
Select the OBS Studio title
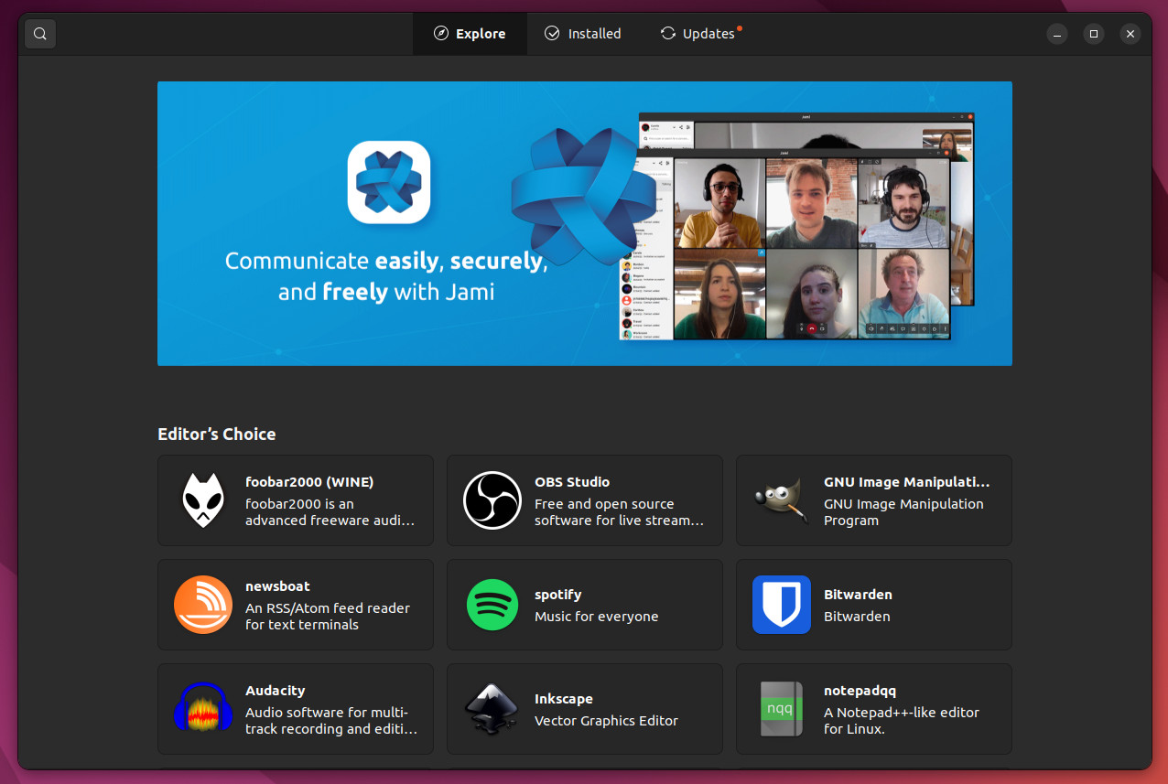tap(572, 482)
